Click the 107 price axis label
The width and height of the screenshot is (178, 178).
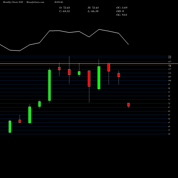pos(170,77)
